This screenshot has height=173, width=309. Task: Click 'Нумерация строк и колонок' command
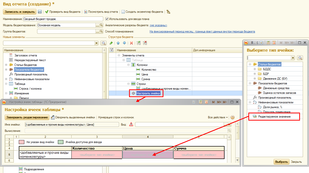click(x=116, y=117)
